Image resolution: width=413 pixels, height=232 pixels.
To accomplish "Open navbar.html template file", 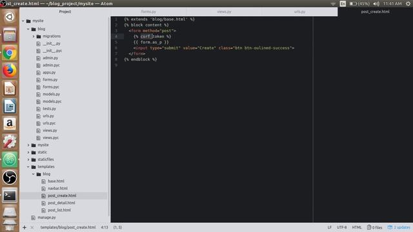I will (x=57, y=188).
